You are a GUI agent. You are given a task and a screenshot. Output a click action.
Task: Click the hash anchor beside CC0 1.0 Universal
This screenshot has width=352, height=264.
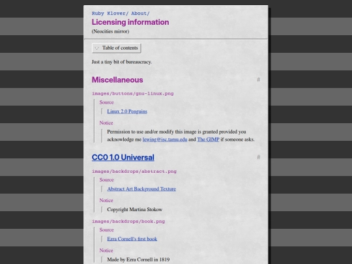[x=258, y=157]
